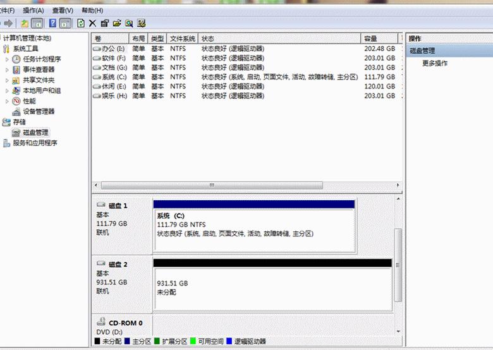The image size is (493, 350).
Task: Click the dark blue 主分区 legend swatch
Action: point(127,341)
